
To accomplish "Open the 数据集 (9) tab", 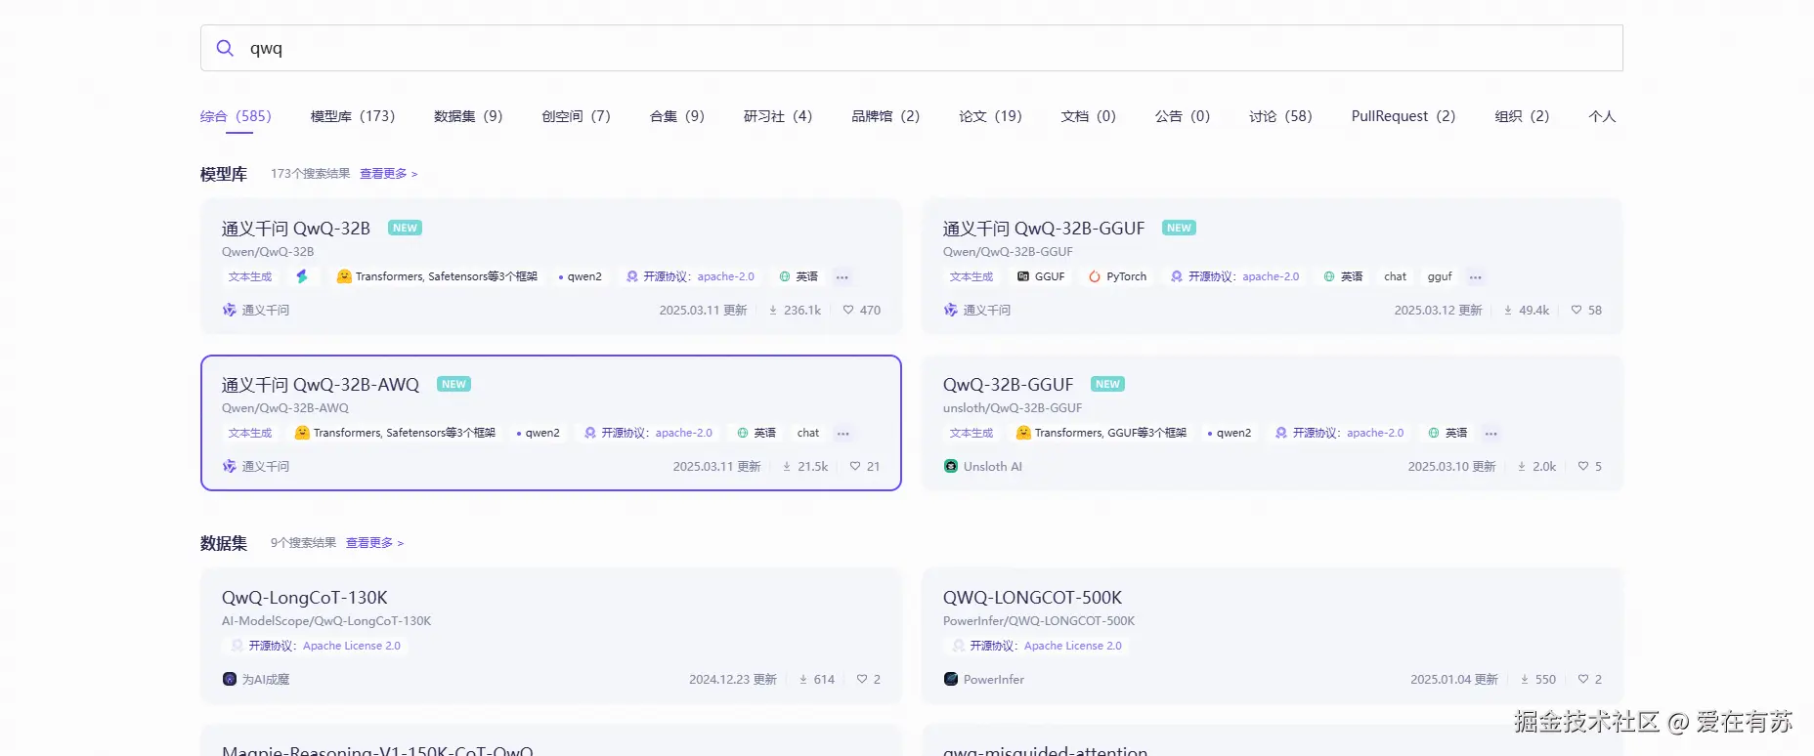I will point(468,116).
